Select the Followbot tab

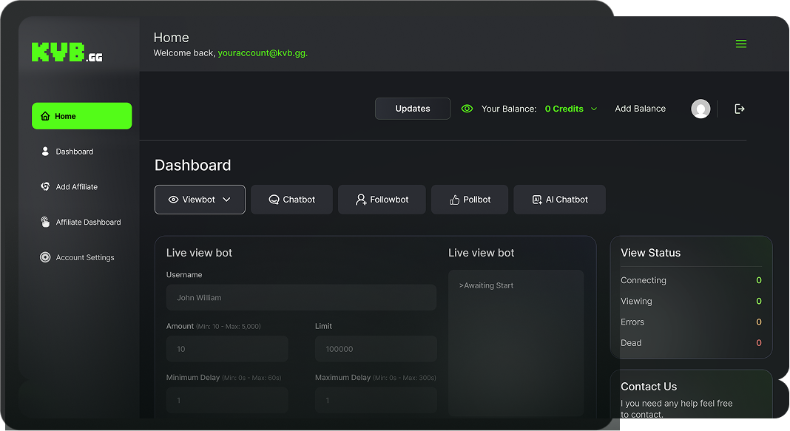click(382, 200)
